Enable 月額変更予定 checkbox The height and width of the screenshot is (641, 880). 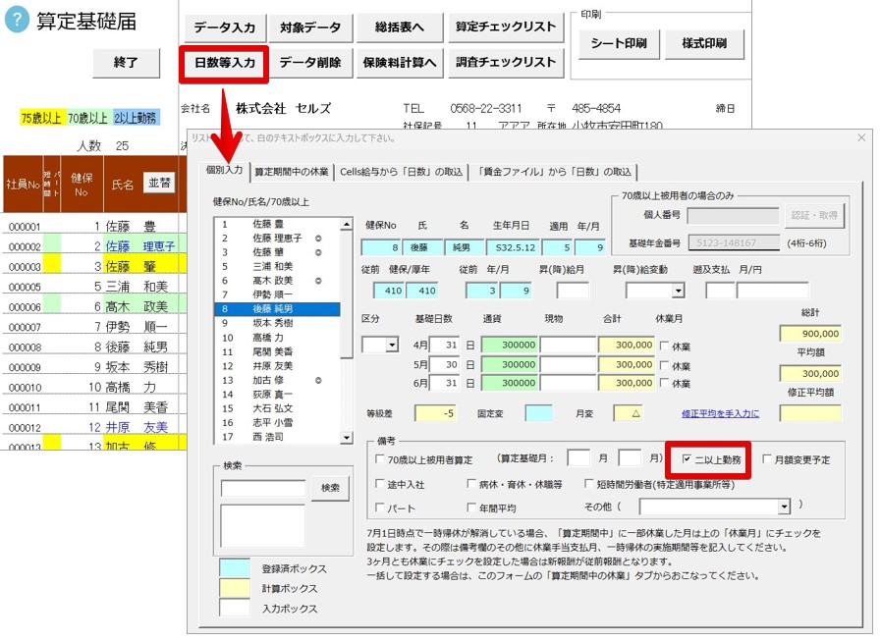[x=767, y=458]
